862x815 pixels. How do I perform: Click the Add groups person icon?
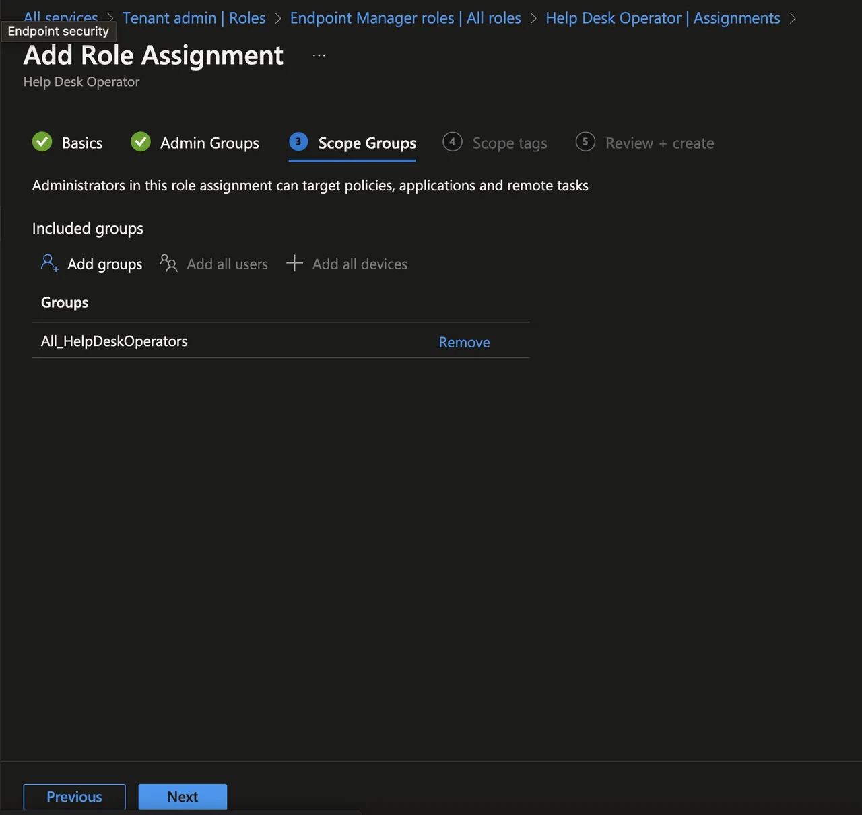[50, 263]
